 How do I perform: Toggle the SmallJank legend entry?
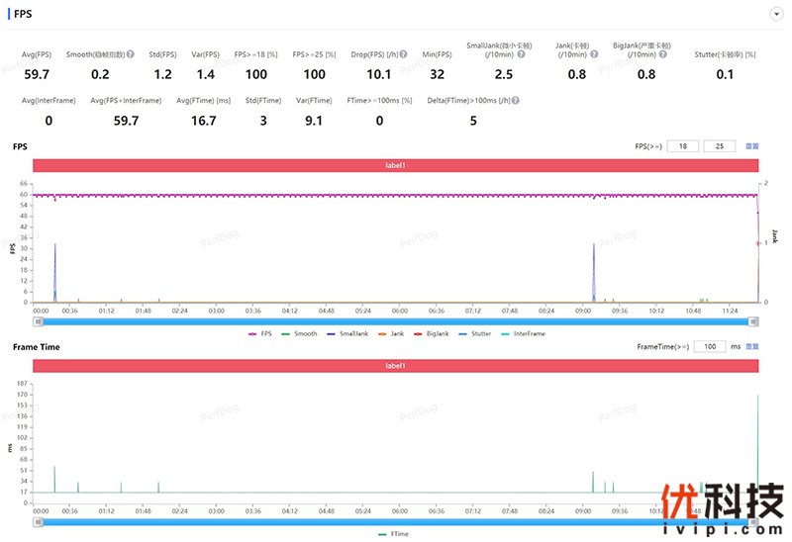coord(347,333)
